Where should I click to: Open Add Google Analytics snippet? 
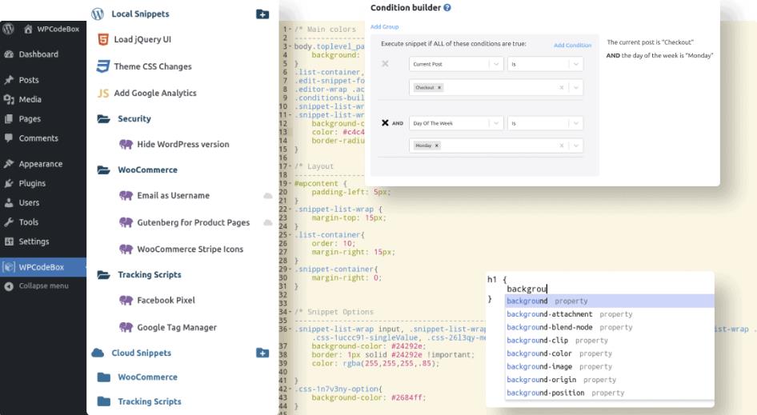(155, 93)
